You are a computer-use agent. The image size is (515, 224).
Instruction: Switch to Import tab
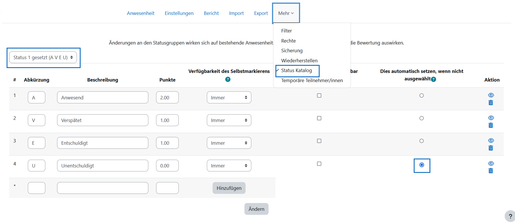coord(236,13)
